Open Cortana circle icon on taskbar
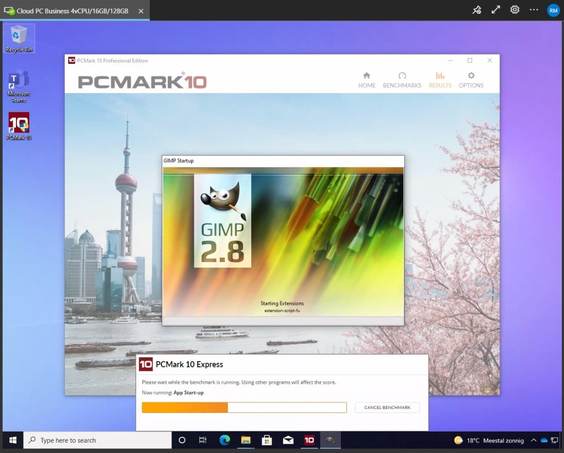 click(x=182, y=440)
